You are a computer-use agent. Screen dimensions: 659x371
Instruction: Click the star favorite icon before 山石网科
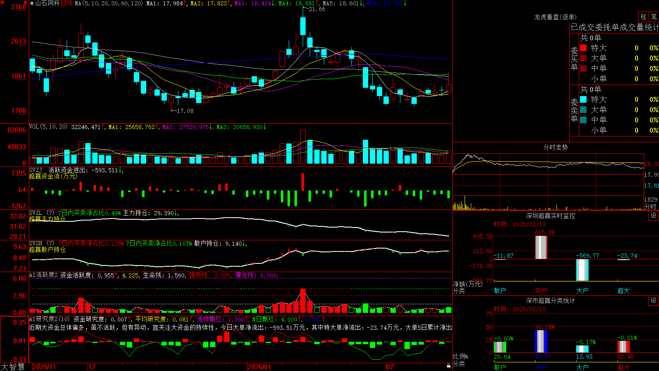(32, 3)
